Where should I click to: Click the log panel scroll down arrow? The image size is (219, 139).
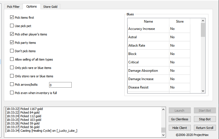163,135
